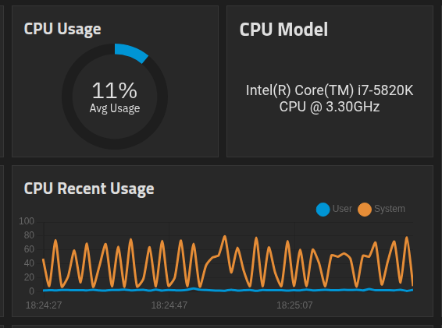Click the Avg Usage caption in the gauge
Image resolution: width=442 pixels, height=328 pixels.
pyautogui.click(x=115, y=108)
